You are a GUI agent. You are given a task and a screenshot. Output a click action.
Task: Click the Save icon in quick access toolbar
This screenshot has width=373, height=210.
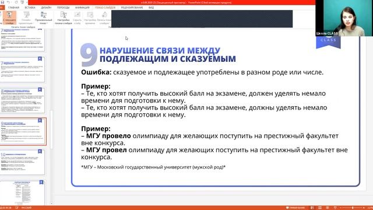click(2, 2)
